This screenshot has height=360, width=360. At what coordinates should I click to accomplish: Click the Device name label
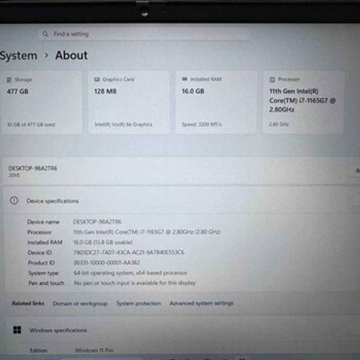(43, 222)
